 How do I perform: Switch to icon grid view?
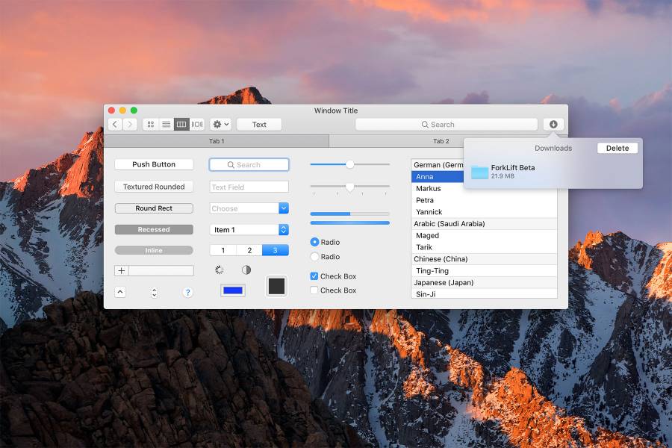[x=151, y=125]
